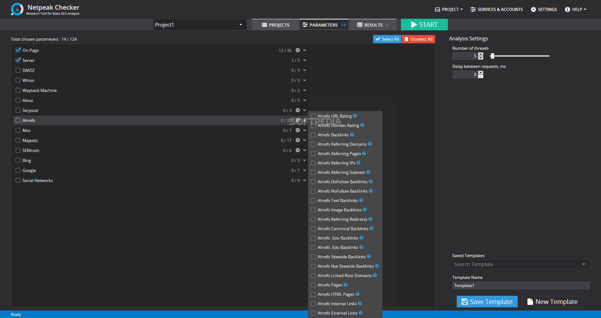Tick the Ahrefs group checkbox
Screen dimensions: 601x318
[18, 120]
